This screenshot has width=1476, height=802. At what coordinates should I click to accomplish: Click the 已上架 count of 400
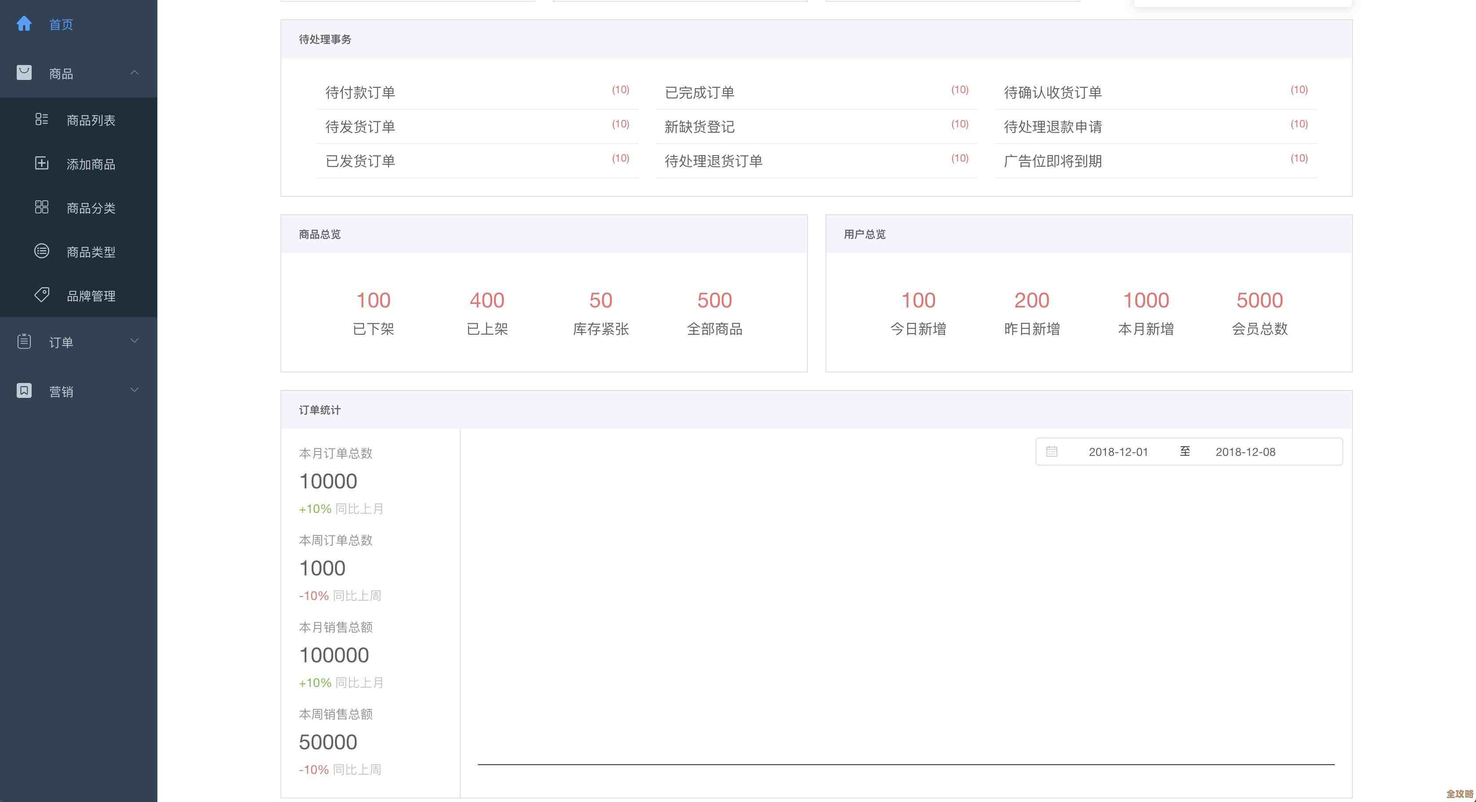[487, 300]
